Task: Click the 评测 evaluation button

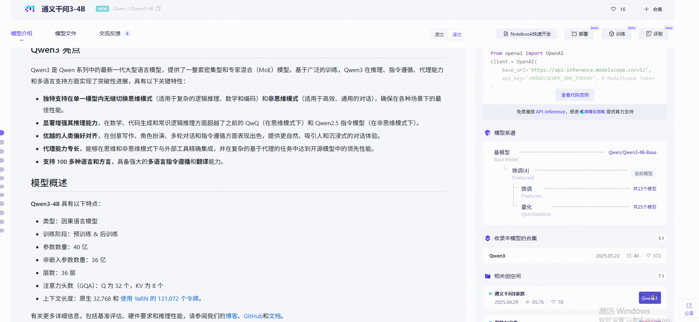Action: (654, 34)
